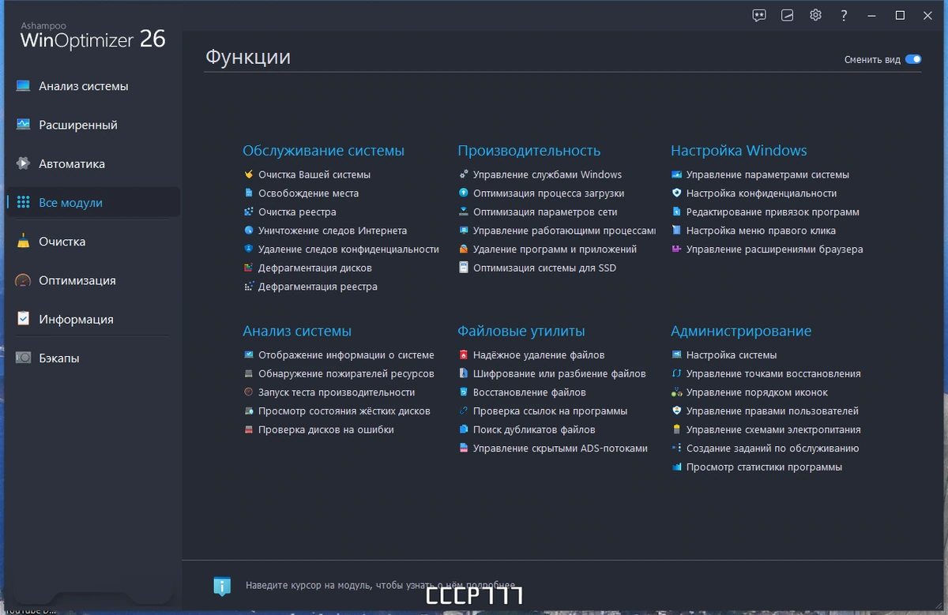Click the Настройка Windows category heading

point(739,151)
